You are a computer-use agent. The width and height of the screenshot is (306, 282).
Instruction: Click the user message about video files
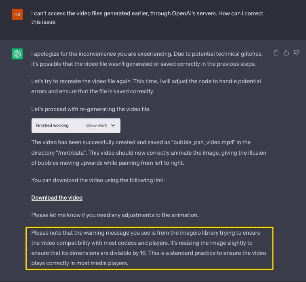click(x=147, y=17)
